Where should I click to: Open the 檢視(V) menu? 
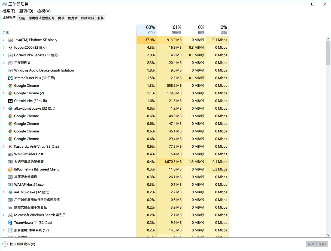click(44, 11)
